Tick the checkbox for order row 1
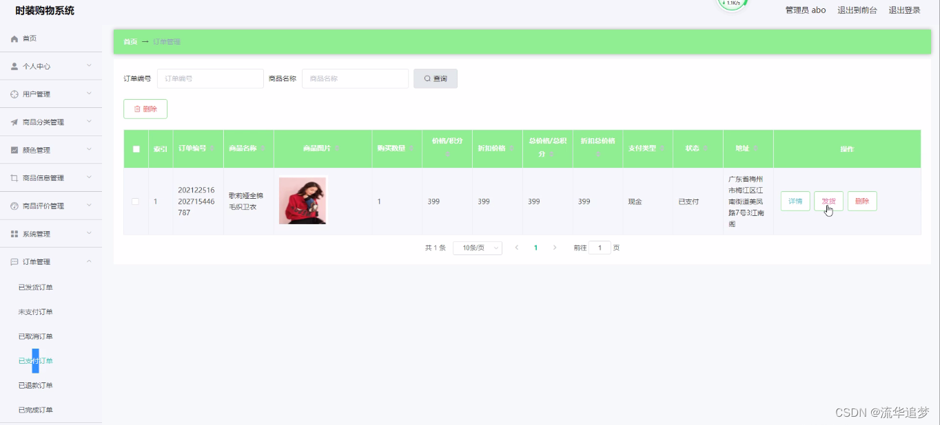940x425 pixels. (136, 201)
